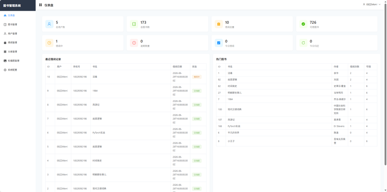Click phone number in record 10 row
This screenshot has height=192, width=387.
pyautogui.click(x=80, y=77)
